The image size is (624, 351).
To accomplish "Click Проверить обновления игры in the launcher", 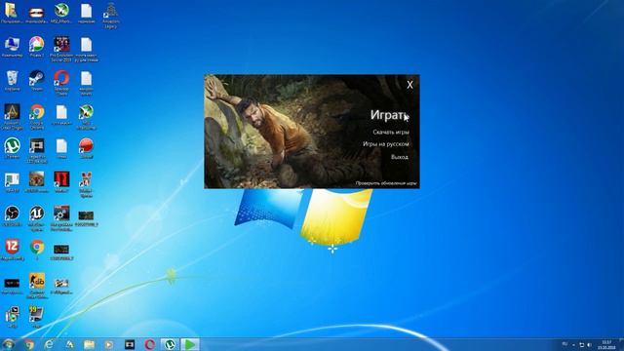I will [x=386, y=183].
